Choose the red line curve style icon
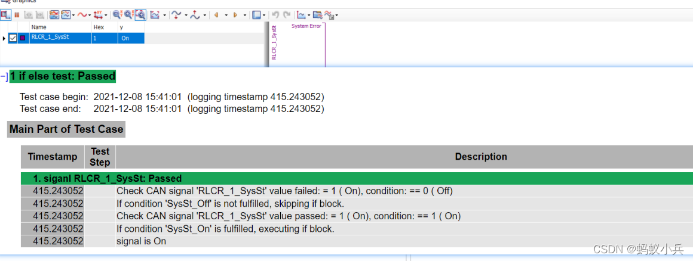 (x=82, y=15)
